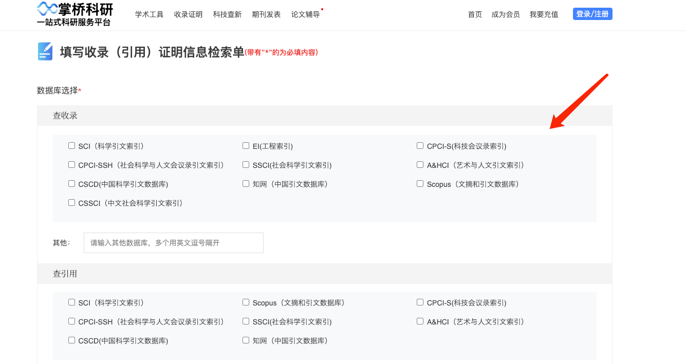Check 知网 under 查收录
686x364 pixels.
[246, 184]
